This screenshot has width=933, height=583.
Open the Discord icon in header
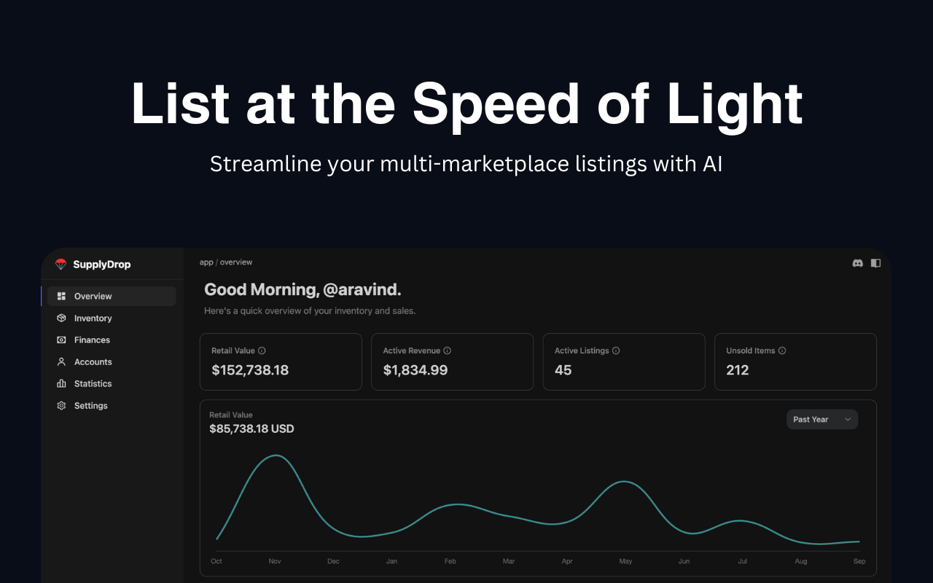point(858,263)
